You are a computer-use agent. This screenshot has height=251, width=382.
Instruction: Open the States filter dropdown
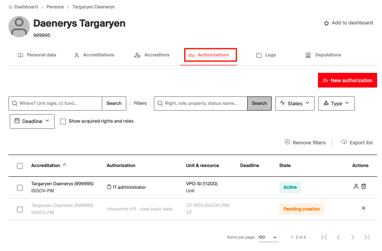295,104
